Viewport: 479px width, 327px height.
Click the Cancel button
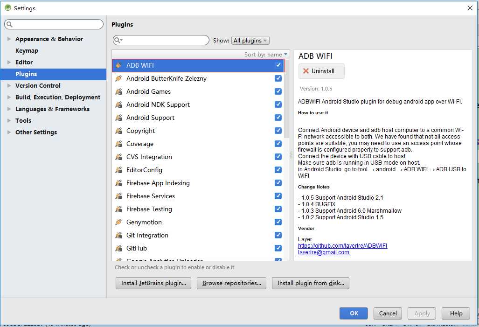[x=388, y=313]
